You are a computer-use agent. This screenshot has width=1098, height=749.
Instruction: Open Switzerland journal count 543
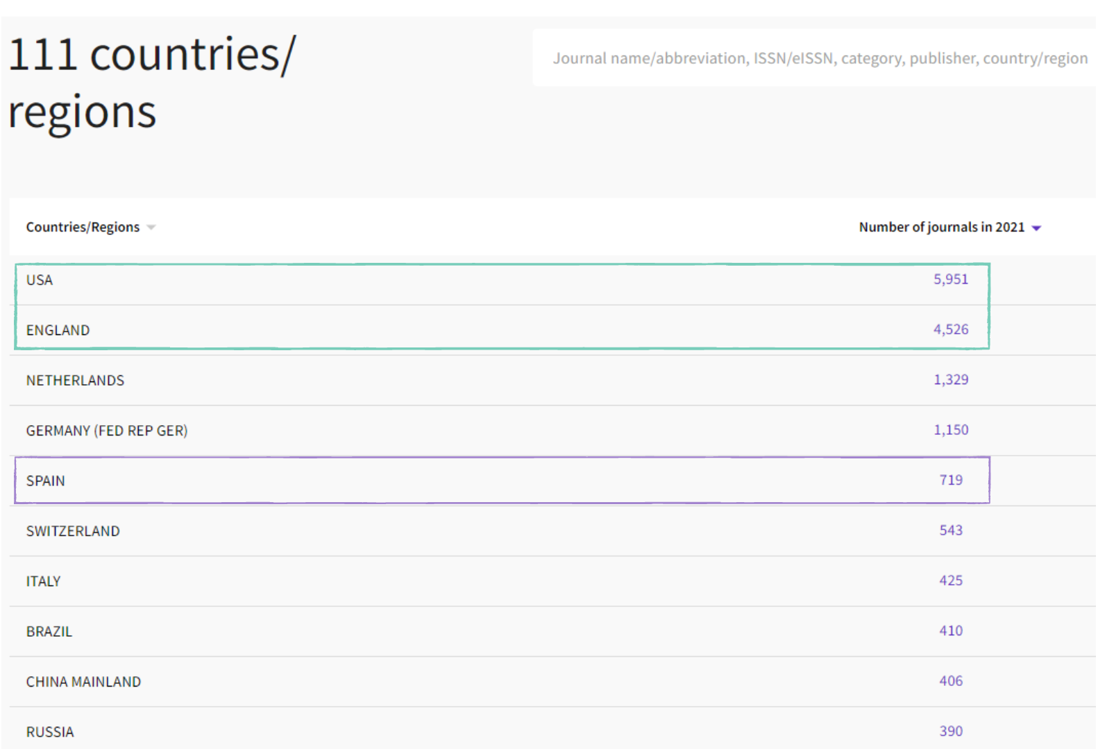pos(951,531)
